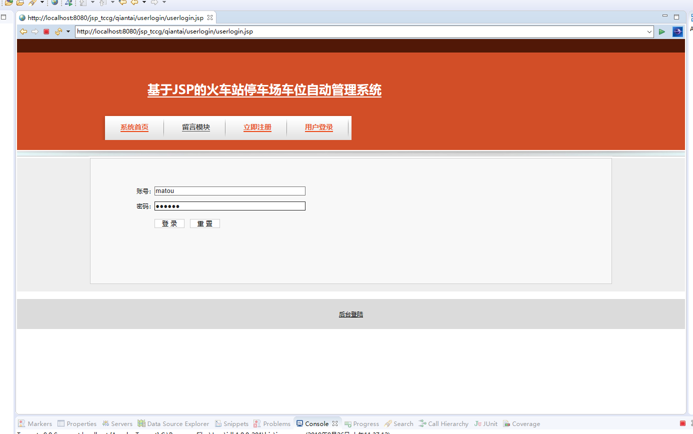Click the browser forward arrow icon
693x434 pixels.
coord(35,31)
